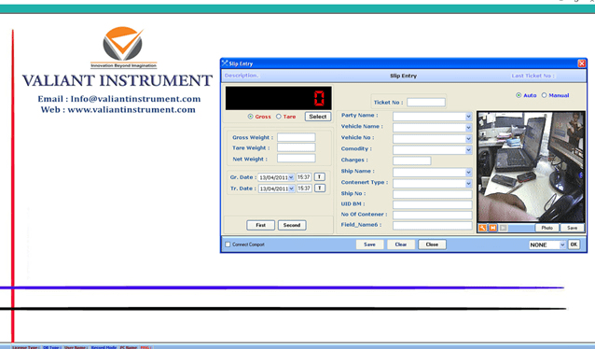Viewport: 595px width, 349px height.
Task: Click the orange skip-to-end video icon
Action: pyautogui.click(x=492, y=228)
